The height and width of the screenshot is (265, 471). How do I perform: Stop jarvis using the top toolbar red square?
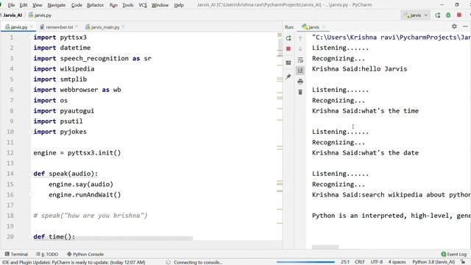pos(459,15)
